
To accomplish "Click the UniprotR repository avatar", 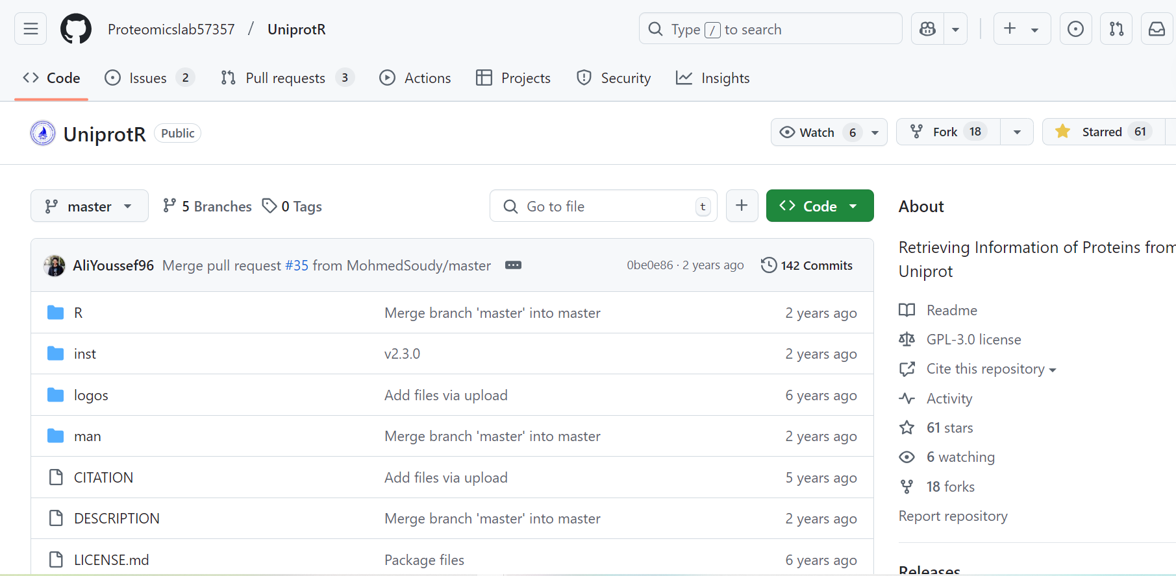I will click(x=43, y=133).
